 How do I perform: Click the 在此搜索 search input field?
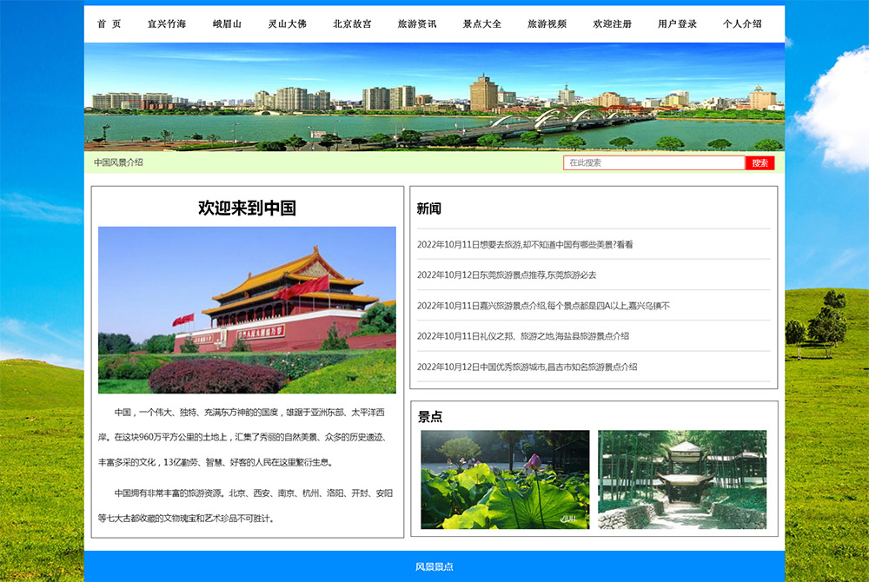654,162
